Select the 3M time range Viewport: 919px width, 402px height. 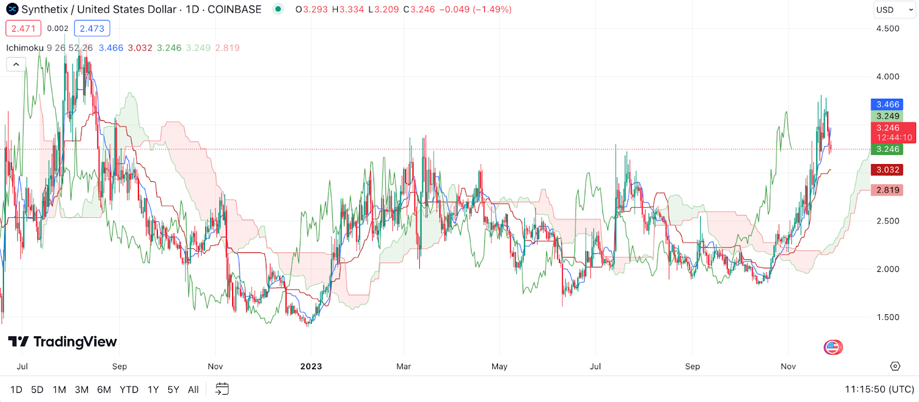point(82,389)
